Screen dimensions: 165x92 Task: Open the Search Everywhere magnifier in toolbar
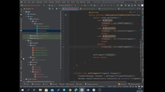click(139, 5)
